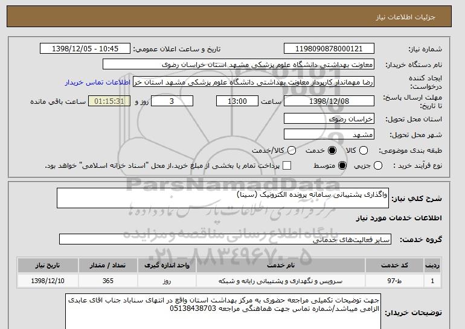Click the نوع فرآیند خرید label
The image size is (465, 329).
pos(417,165)
